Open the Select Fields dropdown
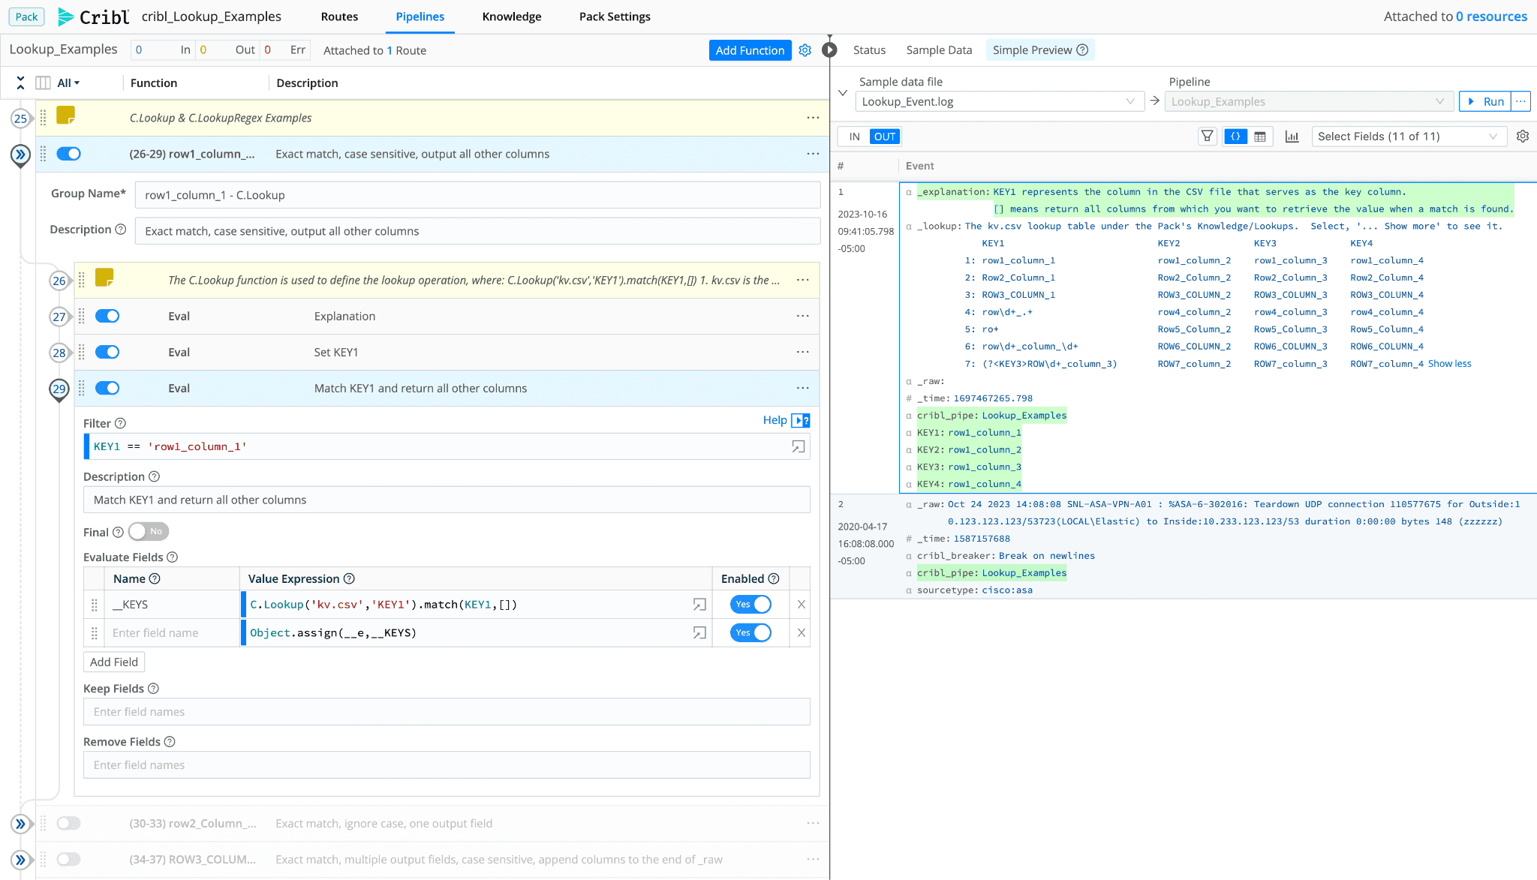Screen dimensions: 1537x880 coord(1408,137)
